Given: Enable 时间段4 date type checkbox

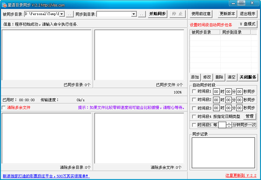Looking at the screenshot, I should tap(194, 116).
